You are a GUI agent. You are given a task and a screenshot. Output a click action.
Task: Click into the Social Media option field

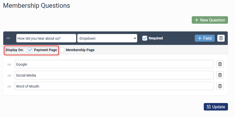(114, 75)
